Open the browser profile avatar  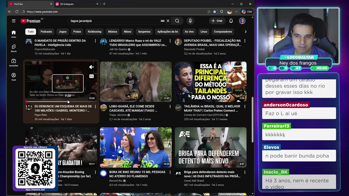click(x=229, y=12)
